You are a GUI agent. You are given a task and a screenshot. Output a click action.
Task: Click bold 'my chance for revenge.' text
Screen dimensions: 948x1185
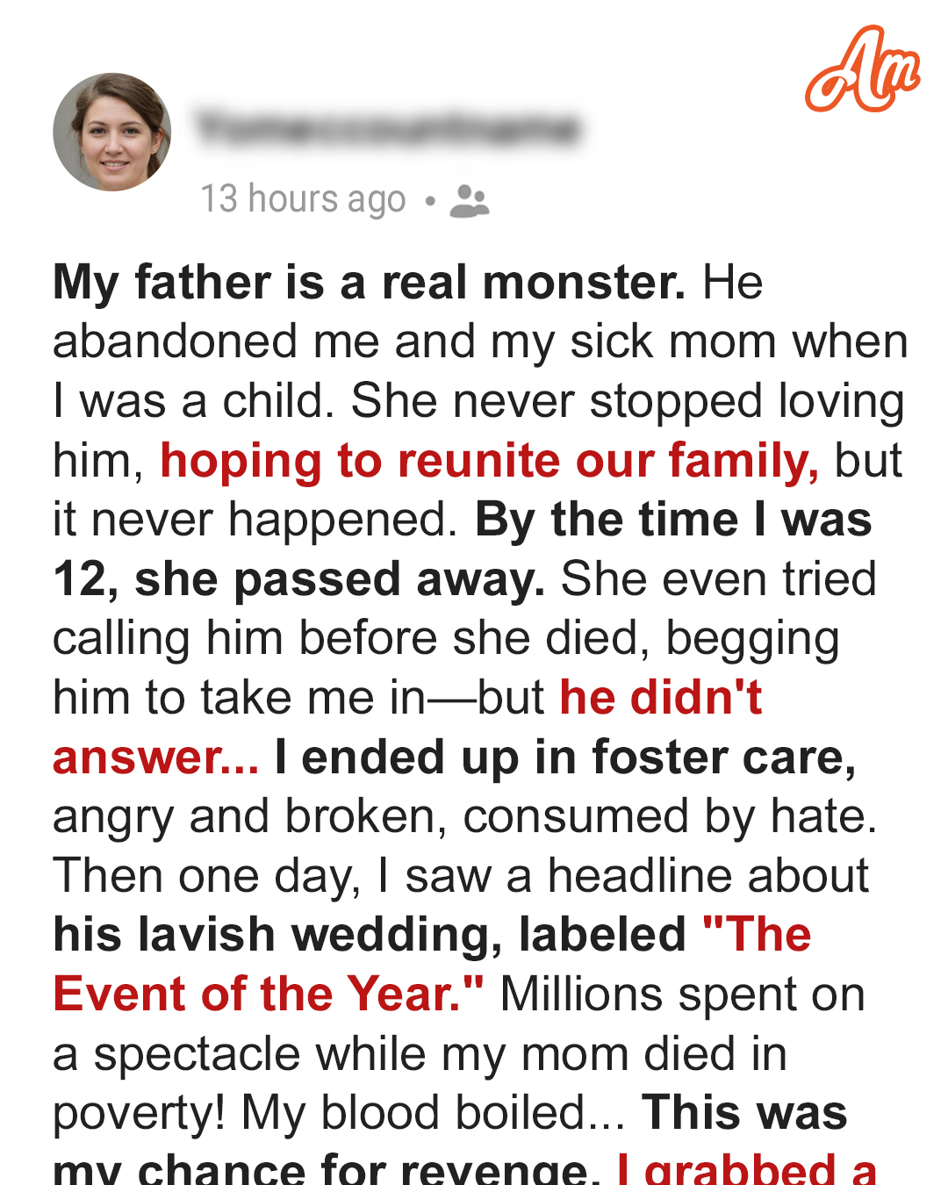[x=327, y=1168]
